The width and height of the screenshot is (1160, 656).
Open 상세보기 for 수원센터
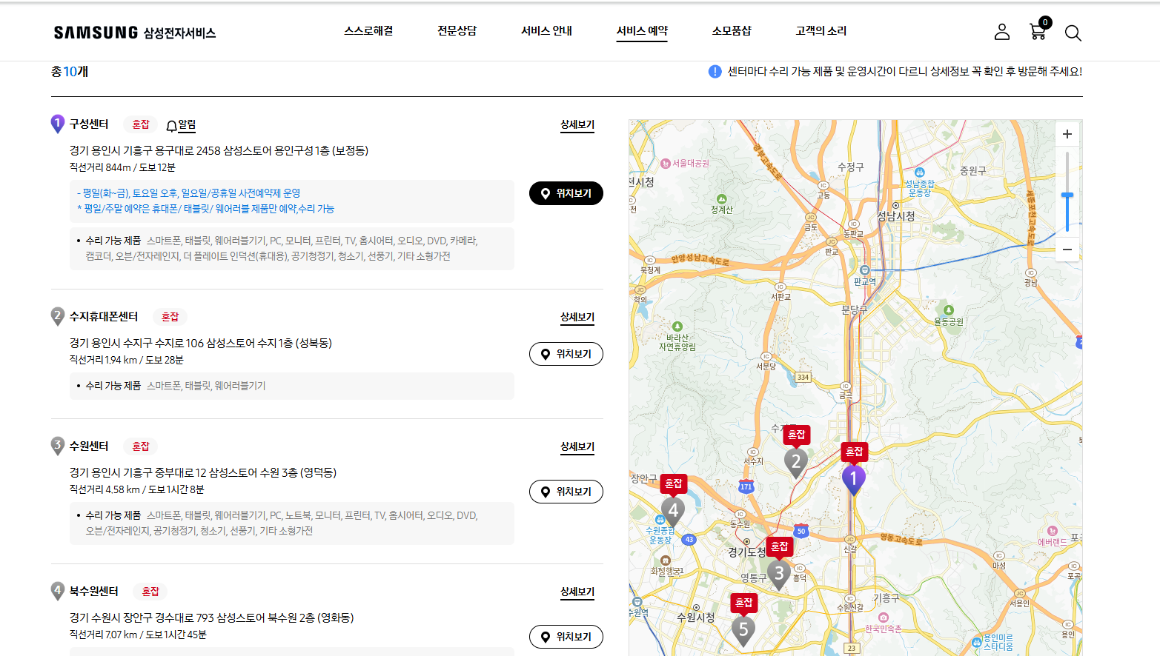[x=577, y=447]
